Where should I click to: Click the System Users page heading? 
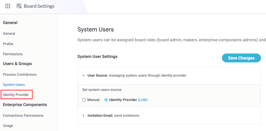click(x=96, y=29)
